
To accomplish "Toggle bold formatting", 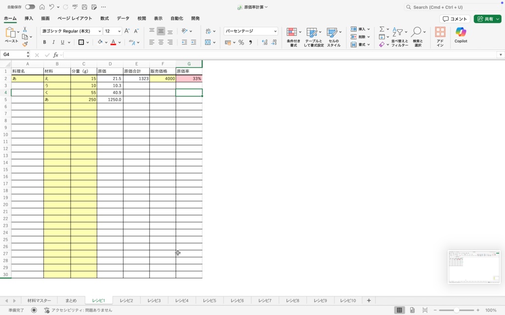I will (x=44, y=42).
